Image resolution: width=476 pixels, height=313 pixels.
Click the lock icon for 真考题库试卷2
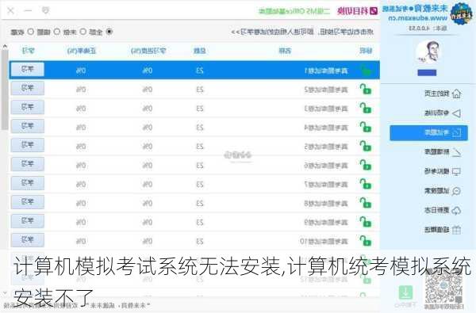click(366, 90)
